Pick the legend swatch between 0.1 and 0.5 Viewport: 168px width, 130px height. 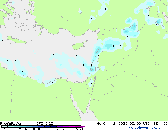coord(5,127)
